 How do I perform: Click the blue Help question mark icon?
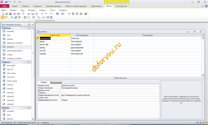(206, 6)
